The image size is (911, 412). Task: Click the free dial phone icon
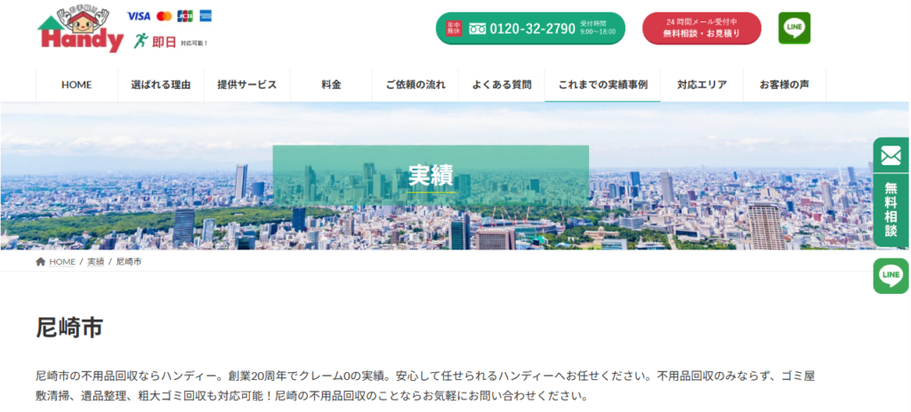coord(478,28)
